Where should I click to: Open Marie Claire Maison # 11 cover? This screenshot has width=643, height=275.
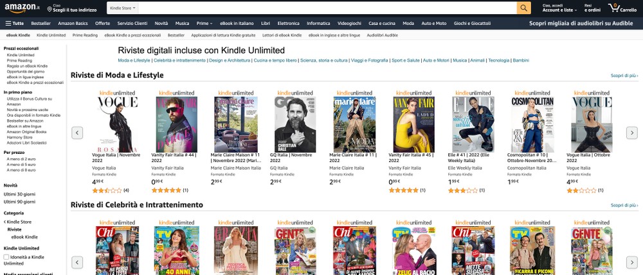(x=236, y=124)
